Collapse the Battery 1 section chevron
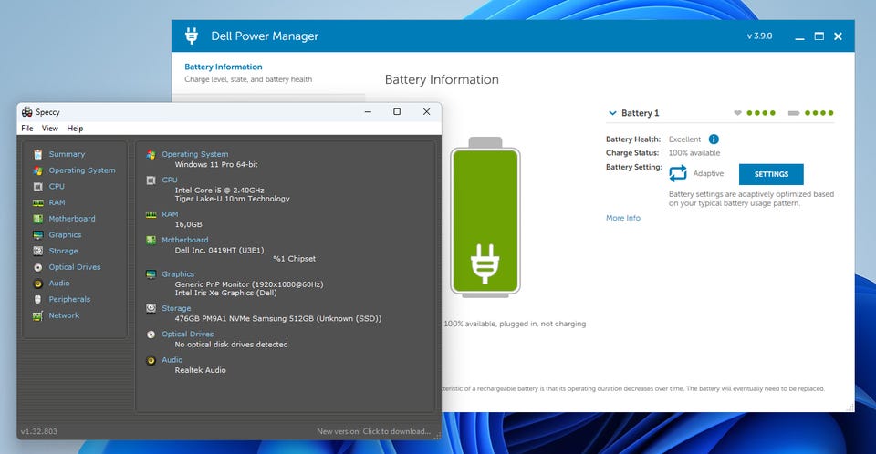This screenshot has height=454, width=876. coord(611,113)
